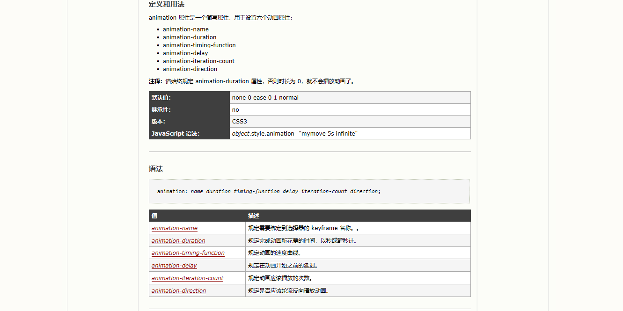Go to the animation-iteration-count table link

point(187,278)
